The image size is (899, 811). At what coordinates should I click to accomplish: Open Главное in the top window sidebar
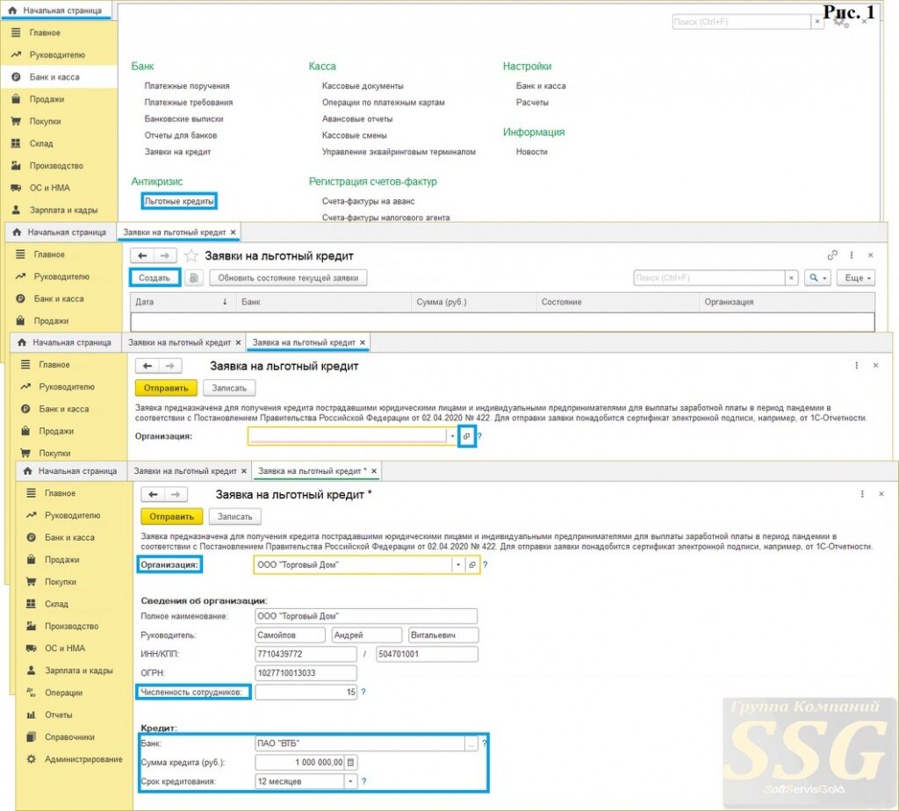coord(45,32)
